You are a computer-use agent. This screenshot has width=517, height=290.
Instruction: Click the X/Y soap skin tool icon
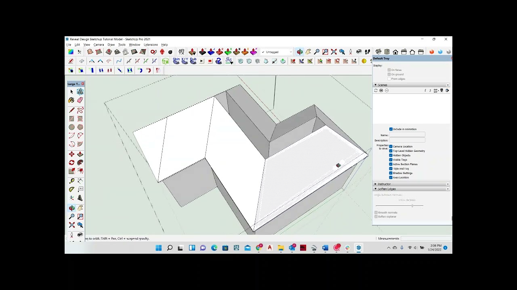pos(185,60)
